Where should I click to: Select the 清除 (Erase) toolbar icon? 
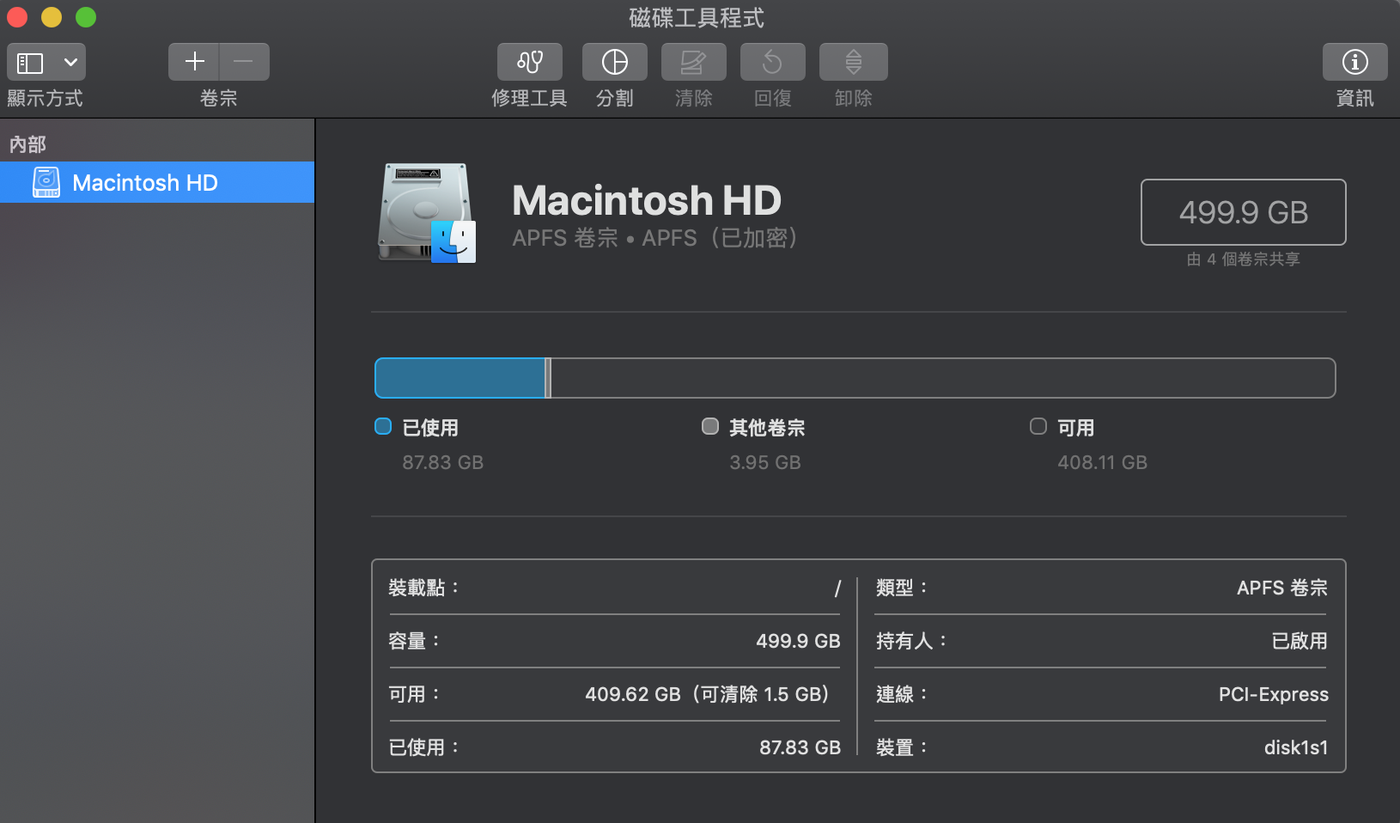[693, 62]
